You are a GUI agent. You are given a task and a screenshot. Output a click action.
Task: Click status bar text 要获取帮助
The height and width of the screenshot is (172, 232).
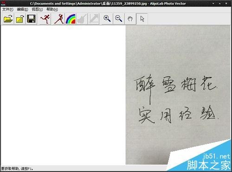[x=17, y=169]
